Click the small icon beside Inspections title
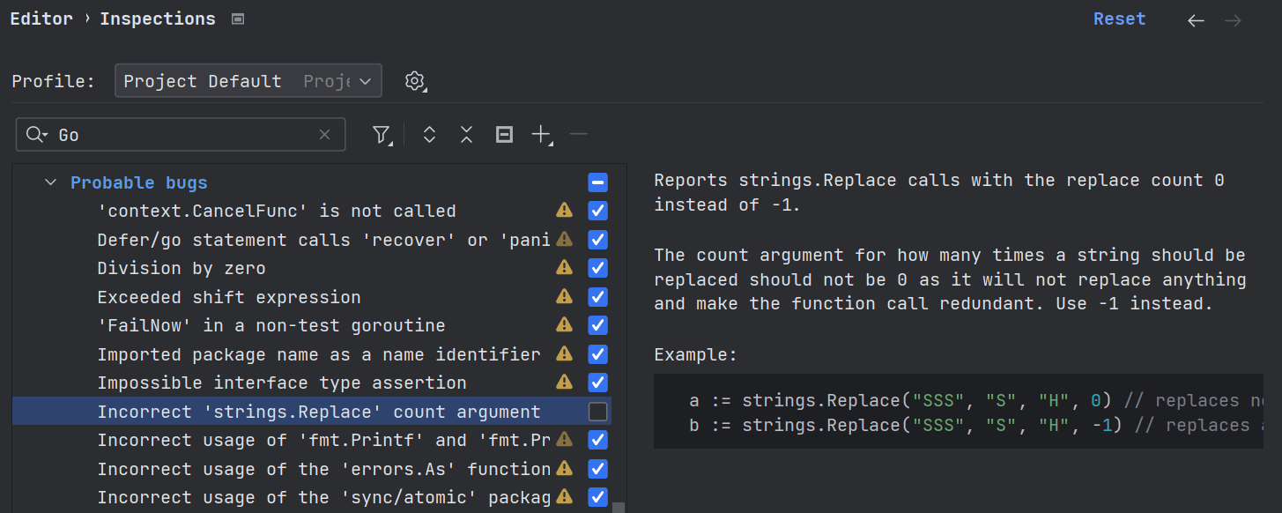Image resolution: width=1282 pixels, height=513 pixels. click(x=237, y=19)
